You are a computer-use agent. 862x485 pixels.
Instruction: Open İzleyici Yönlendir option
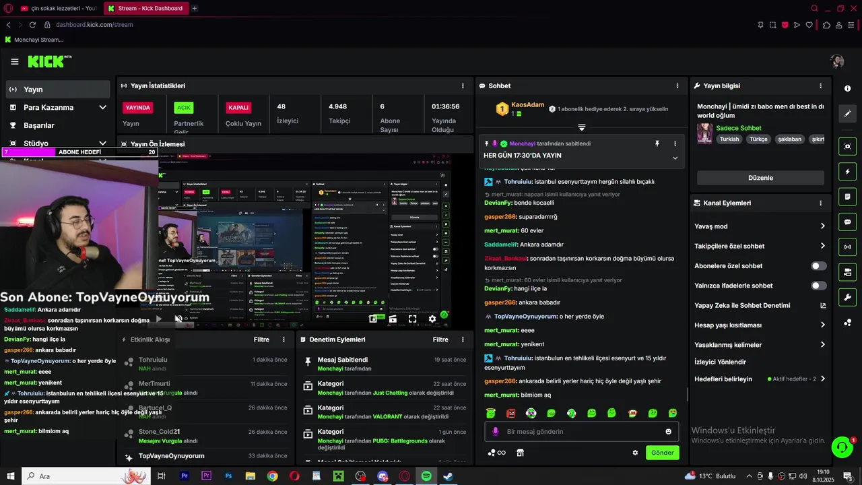pos(720,362)
